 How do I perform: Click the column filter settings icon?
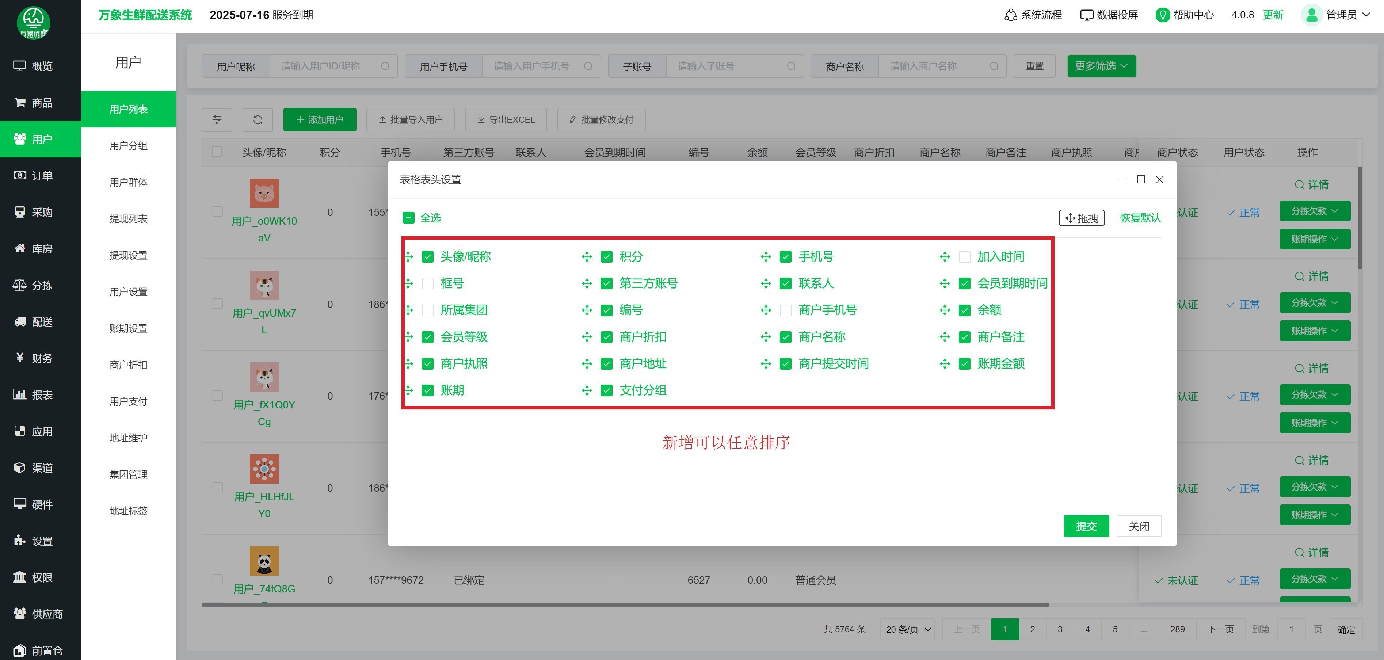217,120
